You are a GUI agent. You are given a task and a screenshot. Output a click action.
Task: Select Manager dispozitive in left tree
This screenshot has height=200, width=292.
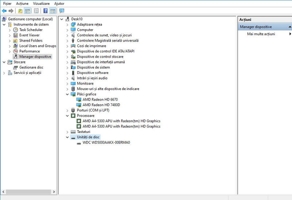click(35, 56)
